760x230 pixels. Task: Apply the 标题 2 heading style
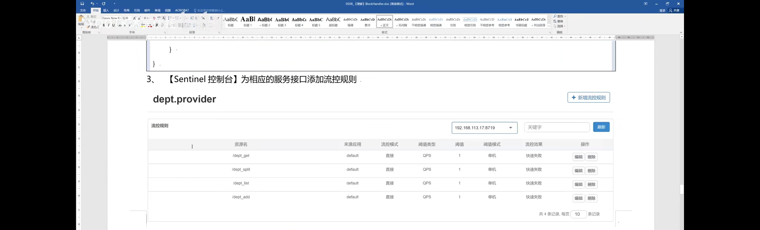[265, 21]
